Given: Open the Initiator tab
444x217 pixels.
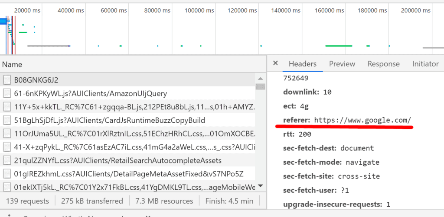Looking at the screenshot, I should click(425, 64).
